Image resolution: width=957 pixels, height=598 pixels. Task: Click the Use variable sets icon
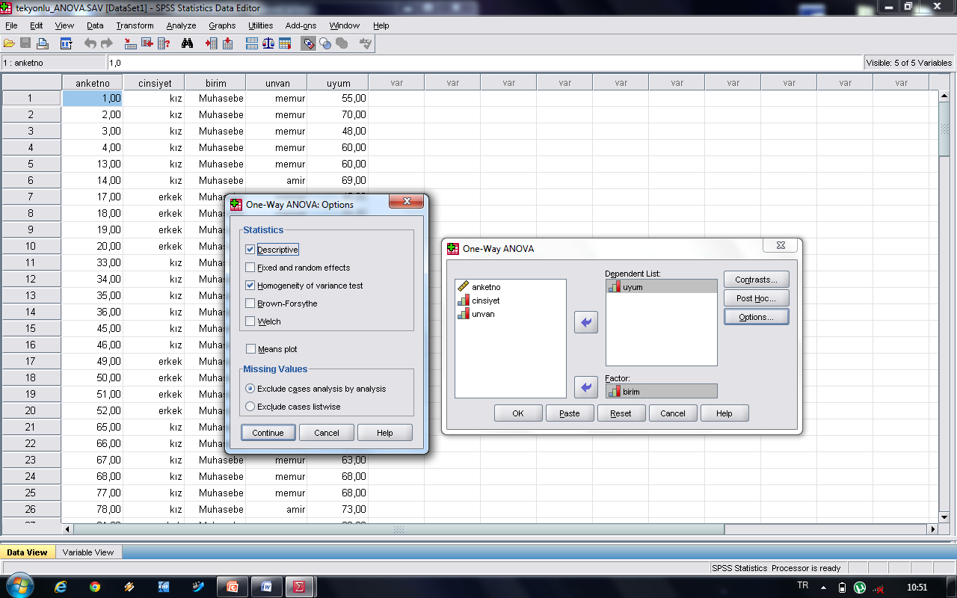point(325,44)
